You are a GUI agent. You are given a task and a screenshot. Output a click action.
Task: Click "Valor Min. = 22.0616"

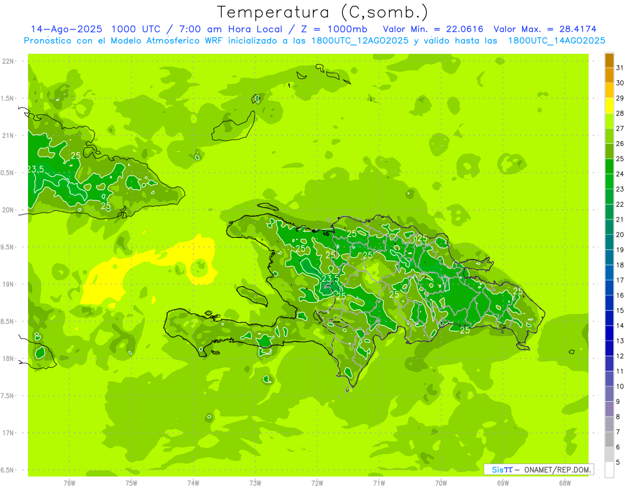[433, 29]
